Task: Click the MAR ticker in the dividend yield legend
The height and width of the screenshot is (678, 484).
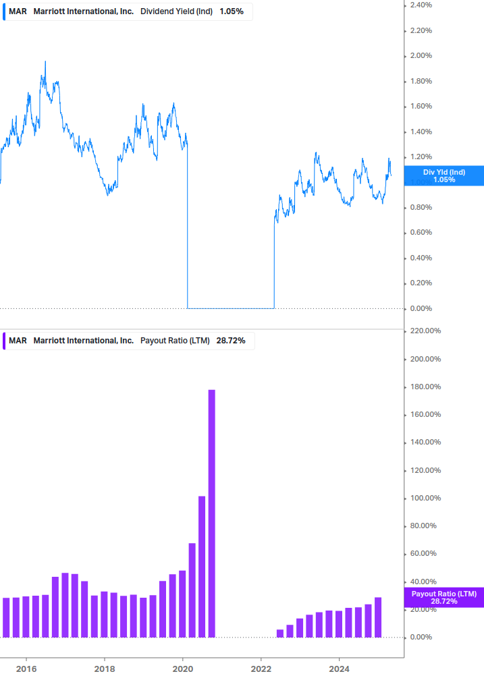Action: click(18, 11)
